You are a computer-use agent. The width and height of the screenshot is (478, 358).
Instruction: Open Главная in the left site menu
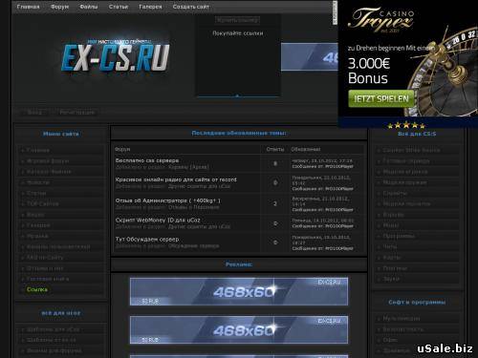(x=38, y=150)
